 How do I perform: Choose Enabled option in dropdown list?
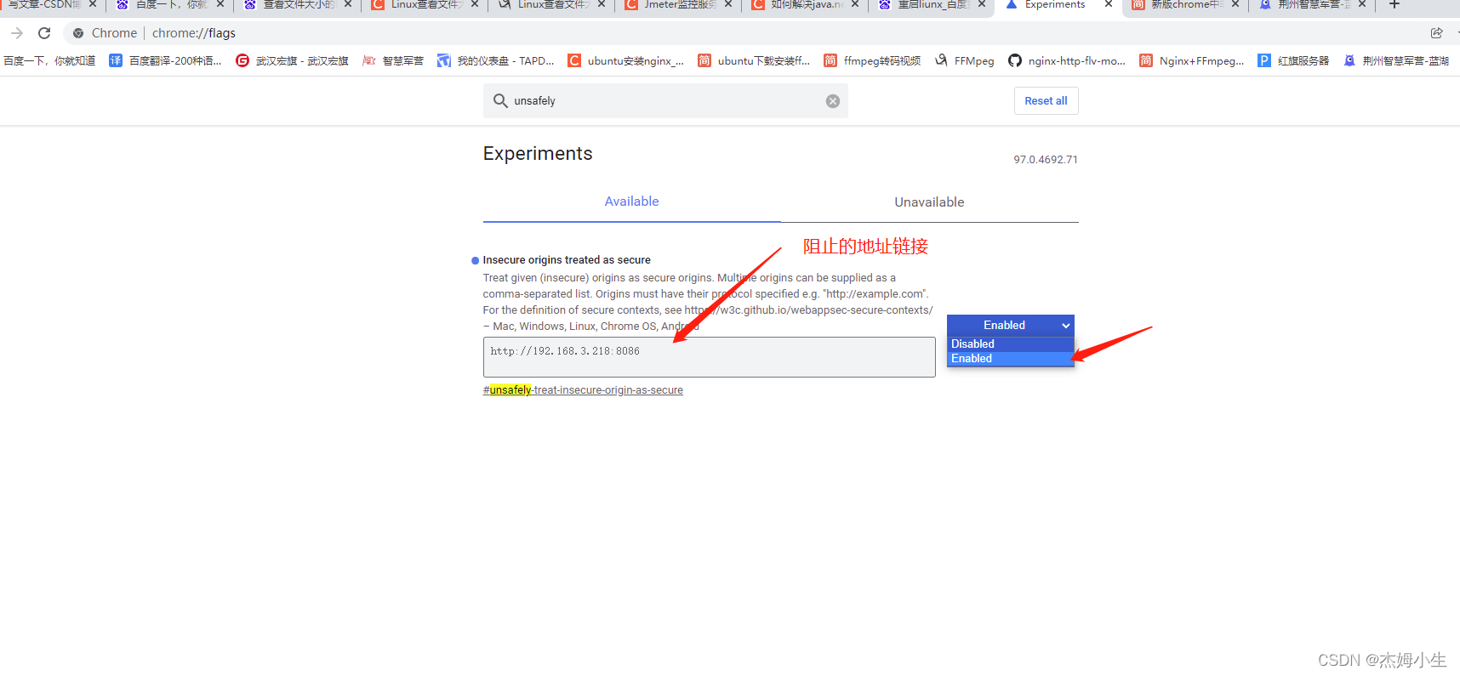[1010, 359]
